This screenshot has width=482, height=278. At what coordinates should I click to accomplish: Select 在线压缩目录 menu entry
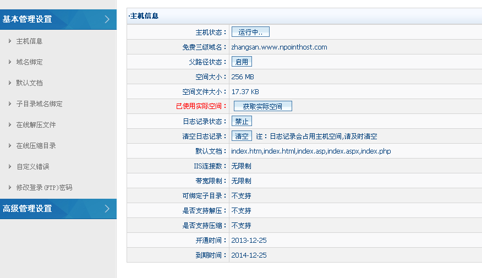36,146
